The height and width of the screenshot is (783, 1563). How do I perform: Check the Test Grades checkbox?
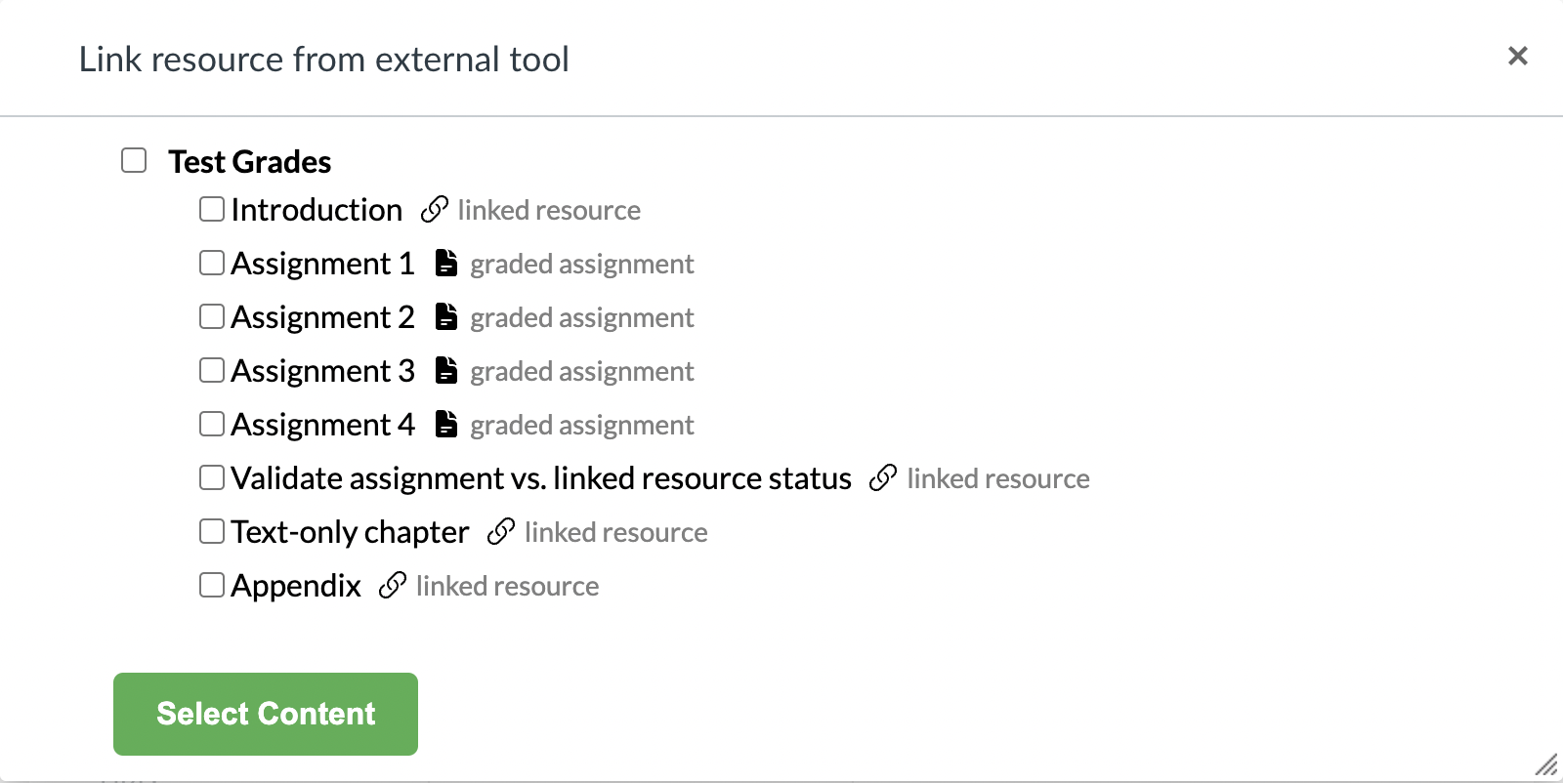point(134,160)
